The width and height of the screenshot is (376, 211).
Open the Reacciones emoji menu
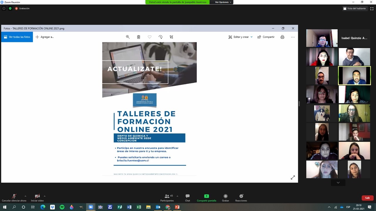[241, 198]
